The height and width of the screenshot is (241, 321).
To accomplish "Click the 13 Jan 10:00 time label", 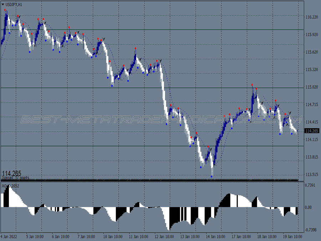I will tap(190, 237).
